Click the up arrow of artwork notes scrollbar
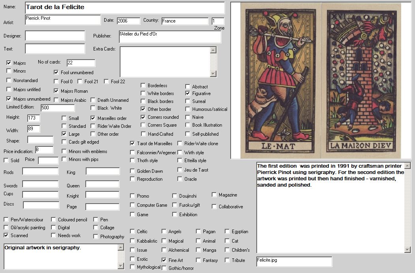This screenshot has height=273, width=415. click(x=121, y=247)
